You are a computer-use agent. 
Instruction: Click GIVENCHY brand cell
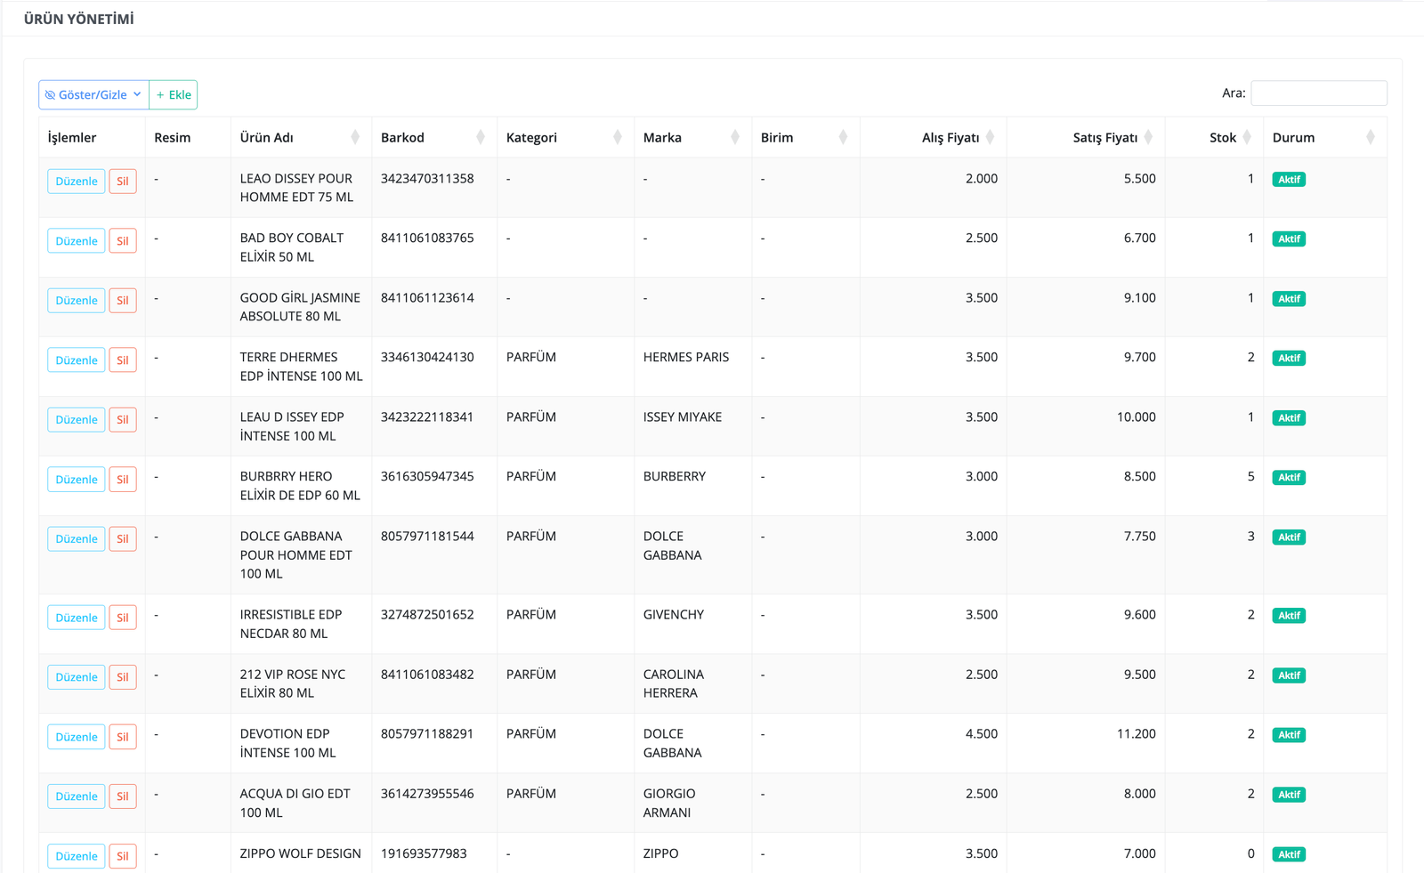(674, 615)
